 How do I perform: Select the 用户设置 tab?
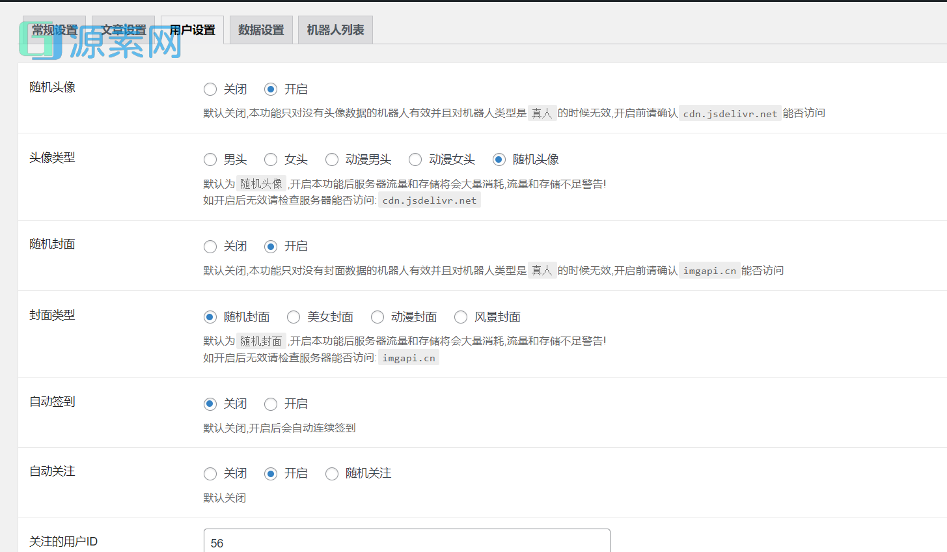tap(192, 30)
